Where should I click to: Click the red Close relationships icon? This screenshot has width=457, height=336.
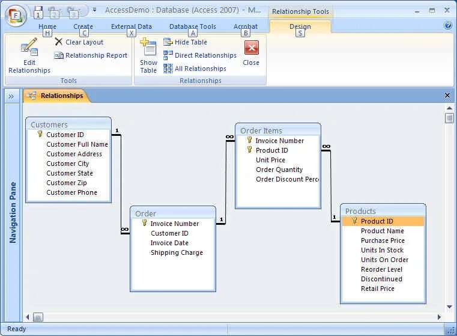click(x=251, y=47)
